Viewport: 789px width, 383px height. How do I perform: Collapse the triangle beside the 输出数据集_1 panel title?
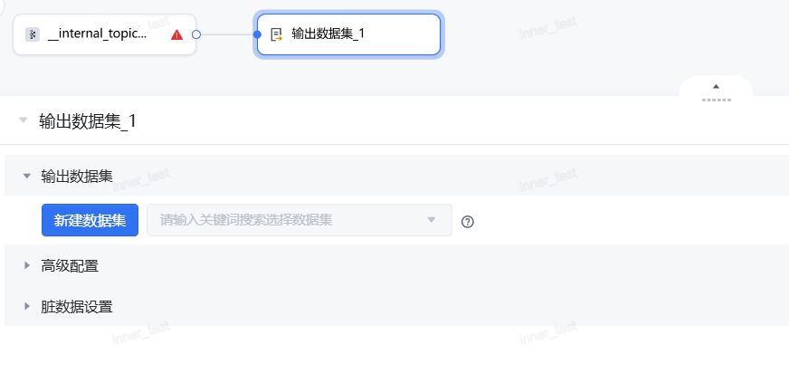coord(23,120)
